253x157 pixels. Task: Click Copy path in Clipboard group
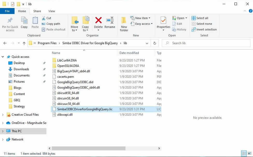tap(51, 24)
